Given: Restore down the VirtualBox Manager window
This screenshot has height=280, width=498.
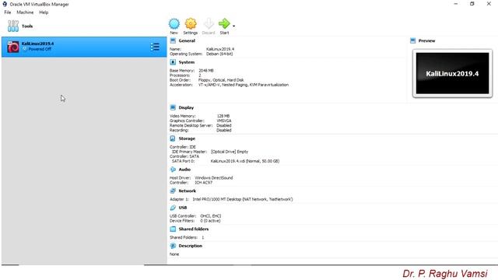Looking at the screenshot, I should coord(472,4).
